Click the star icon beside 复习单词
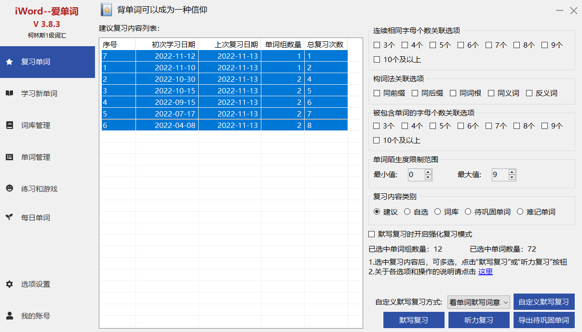Image resolution: width=582 pixels, height=332 pixels. point(9,62)
